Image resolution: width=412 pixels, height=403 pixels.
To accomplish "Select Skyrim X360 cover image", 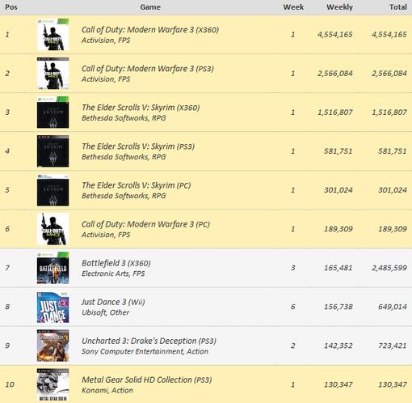I will [x=53, y=112].
